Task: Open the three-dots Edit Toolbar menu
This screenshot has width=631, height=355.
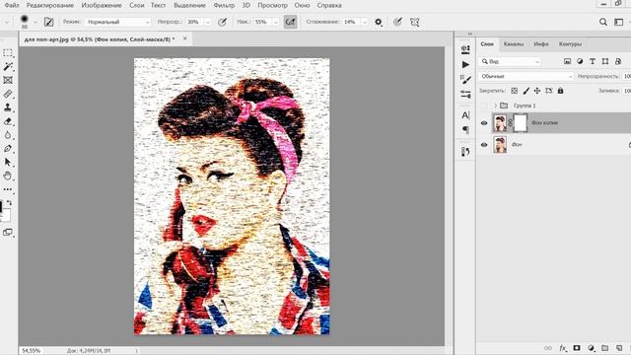Action: tap(8, 189)
